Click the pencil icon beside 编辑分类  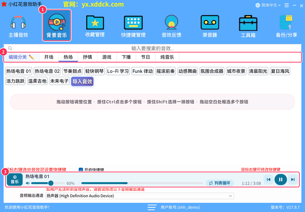31,57
